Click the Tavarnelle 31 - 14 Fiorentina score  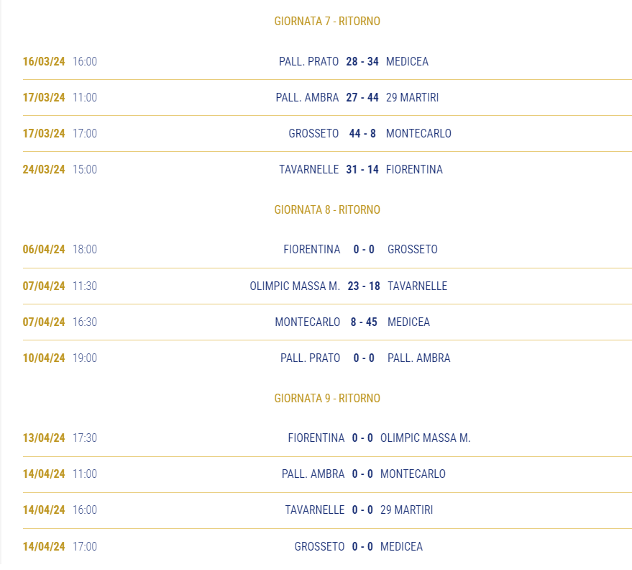coord(362,169)
